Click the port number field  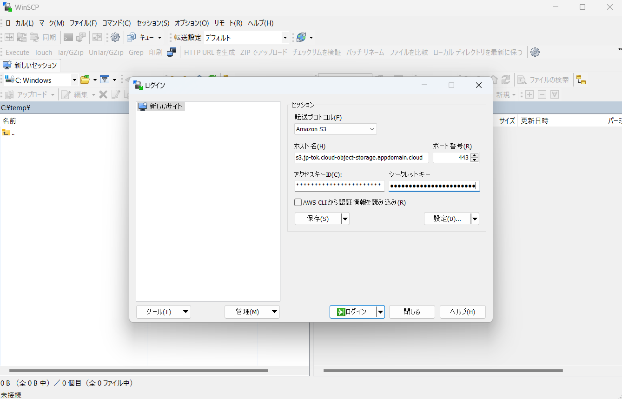point(451,158)
